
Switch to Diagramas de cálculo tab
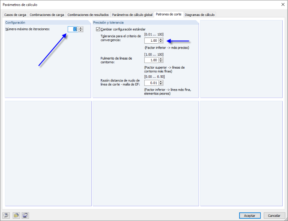pyautogui.click(x=199, y=15)
